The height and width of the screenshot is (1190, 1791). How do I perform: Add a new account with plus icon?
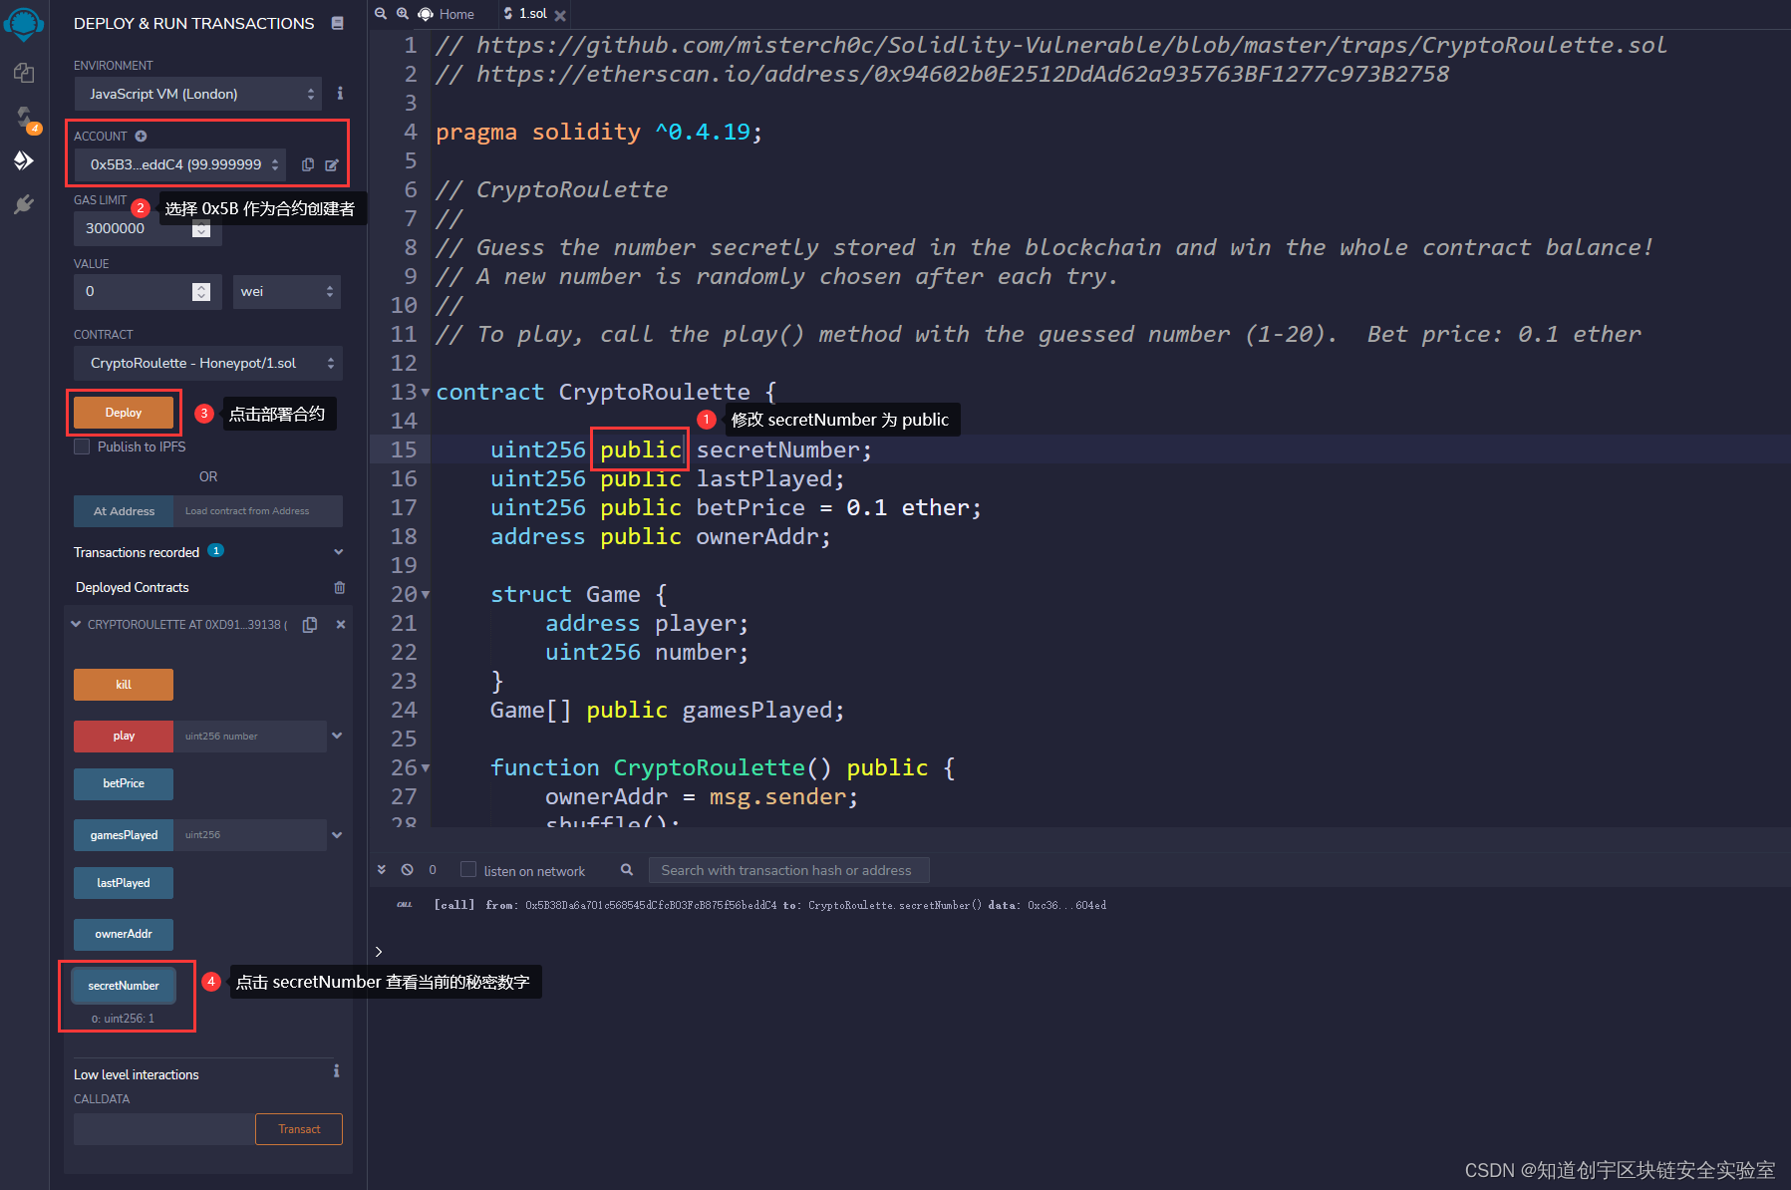click(x=141, y=136)
